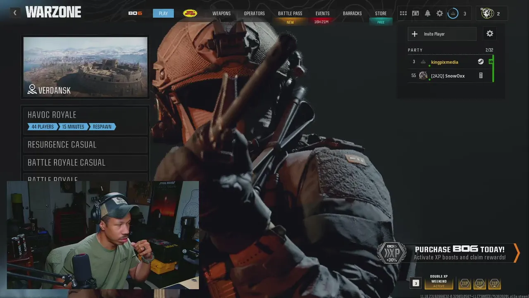Click kingpixmedia's rank icon
The image size is (529, 298).
coord(423,62)
